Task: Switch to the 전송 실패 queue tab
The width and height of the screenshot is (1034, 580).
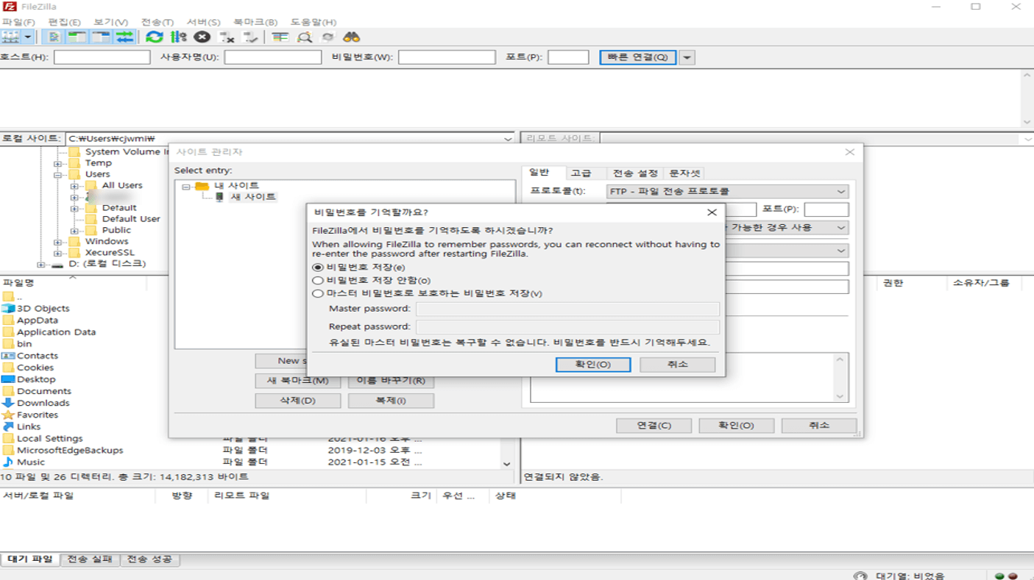Action: (x=90, y=559)
